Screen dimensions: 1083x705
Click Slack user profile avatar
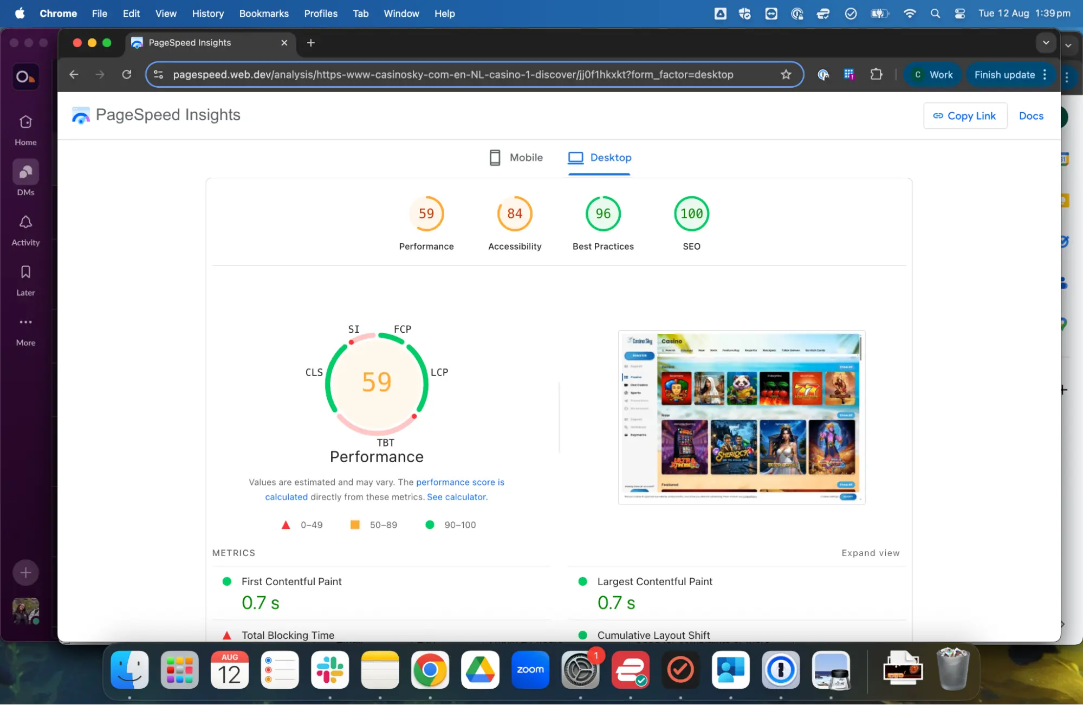(x=25, y=611)
